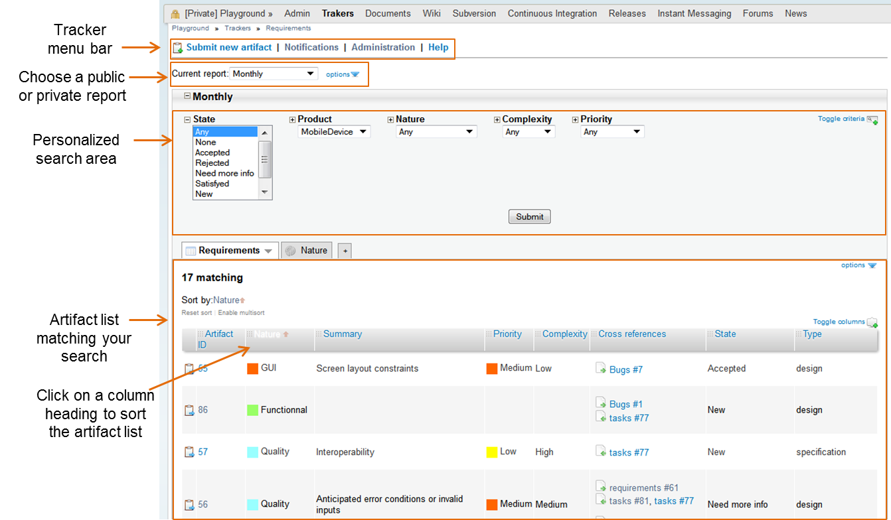The height and width of the screenshot is (520, 891).
Task: Open the Wiki menu
Action: (x=432, y=13)
